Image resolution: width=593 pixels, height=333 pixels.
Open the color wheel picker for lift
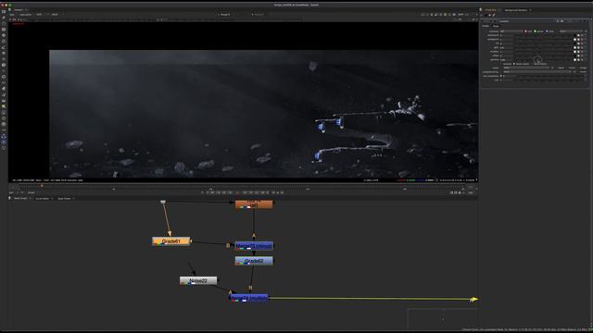pos(578,43)
